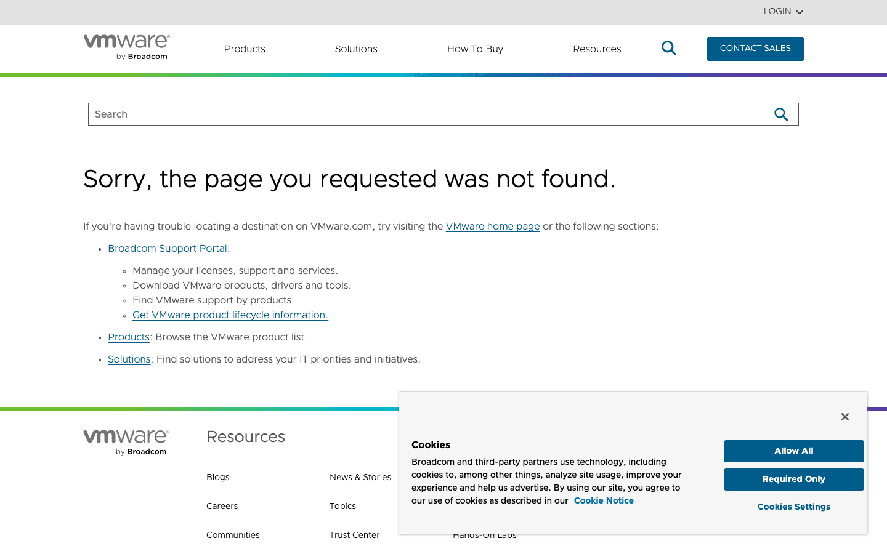This screenshot has height=554, width=887.
Task: Click the Cookies banner title
Action: tap(431, 444)
